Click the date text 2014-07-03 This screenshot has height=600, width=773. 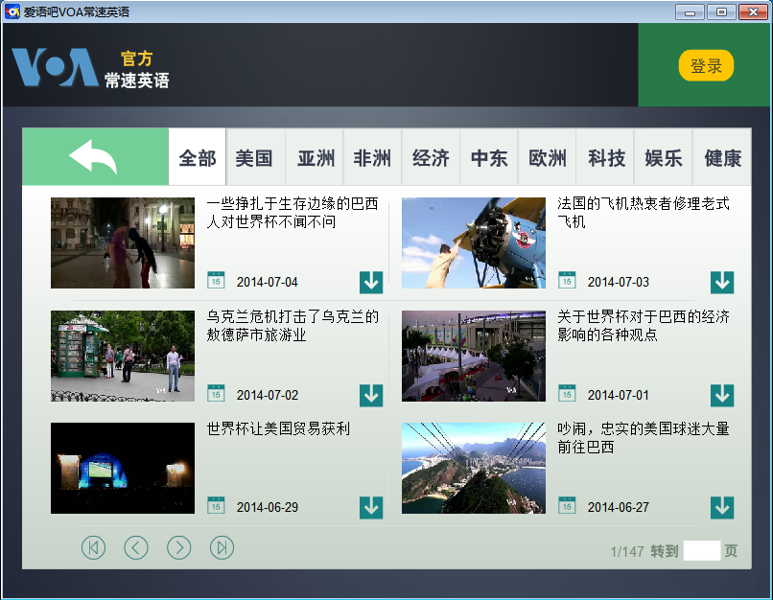[619, 282]
